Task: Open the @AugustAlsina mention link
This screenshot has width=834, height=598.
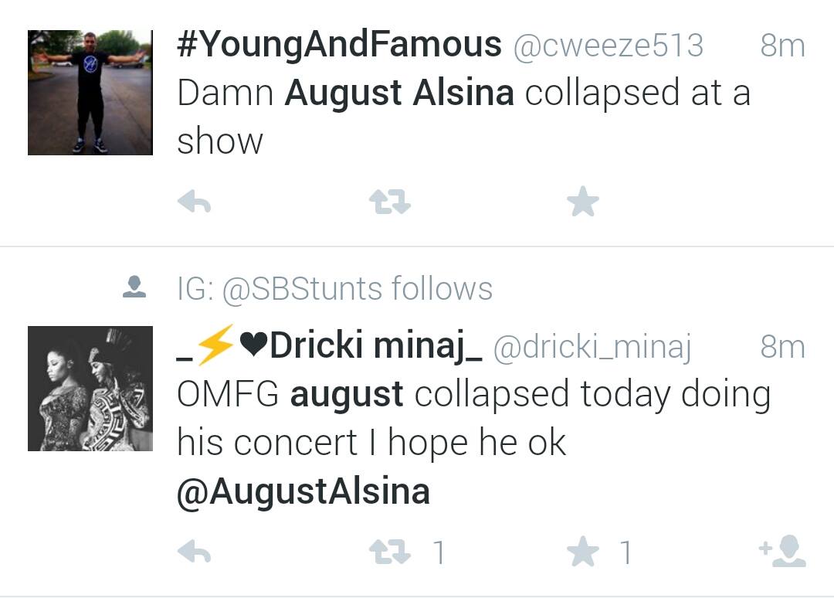Action: [303, 491]
